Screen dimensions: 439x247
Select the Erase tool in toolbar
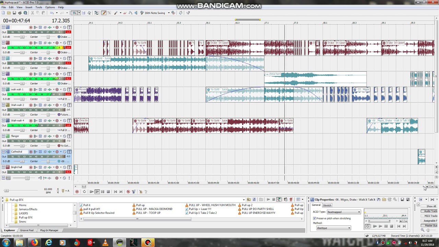(x=125, y=13)
